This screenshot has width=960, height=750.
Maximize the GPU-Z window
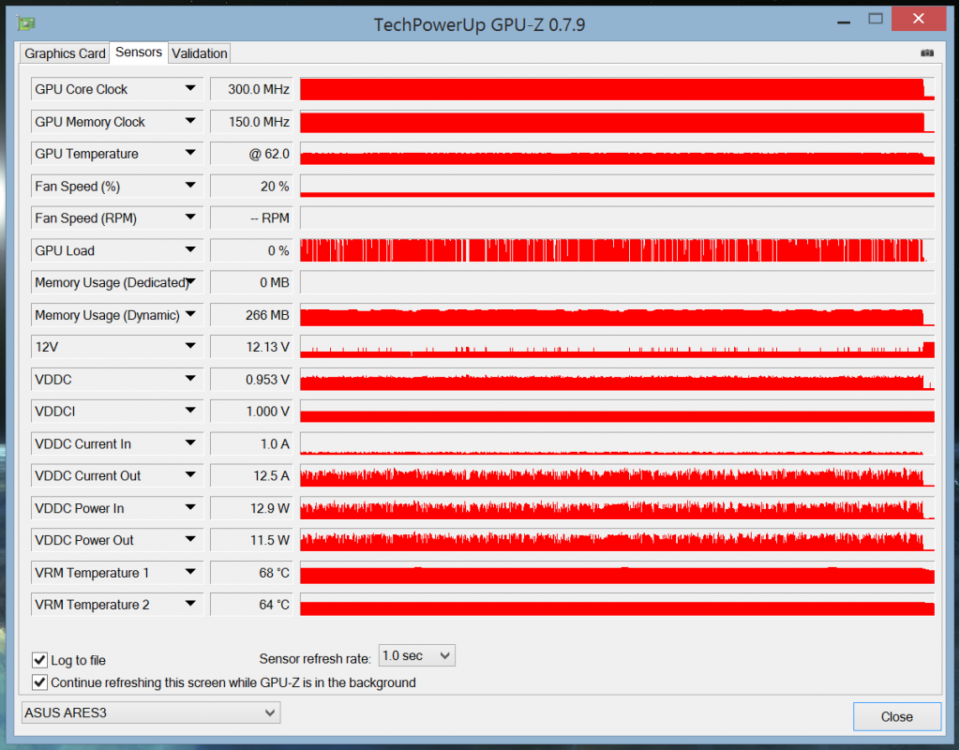(876, 19)
